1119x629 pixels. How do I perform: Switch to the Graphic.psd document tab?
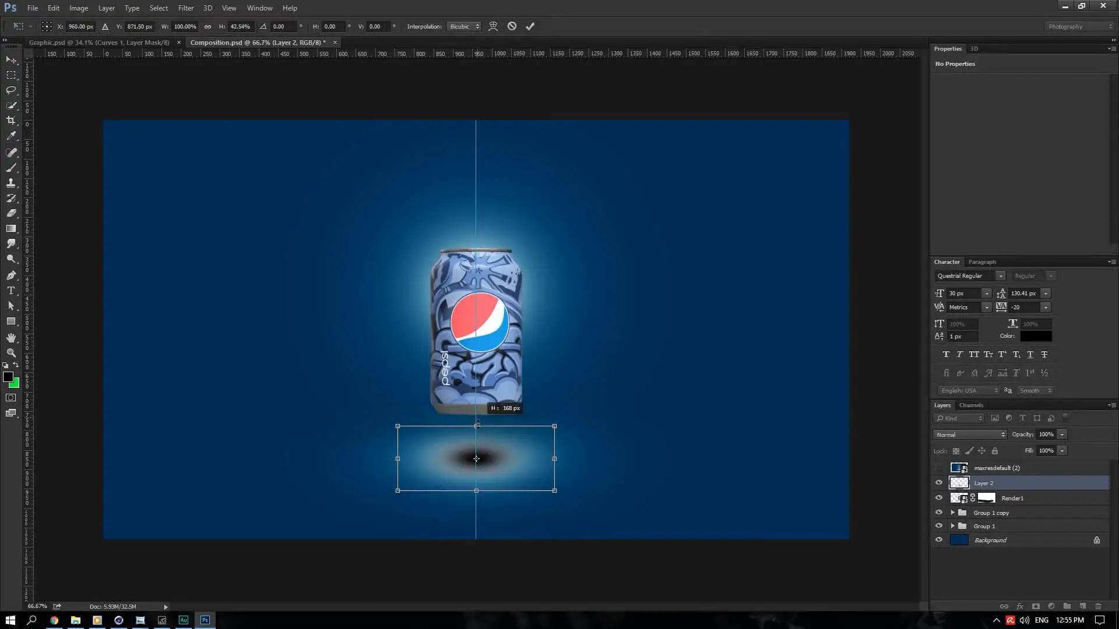pos(99,43)
